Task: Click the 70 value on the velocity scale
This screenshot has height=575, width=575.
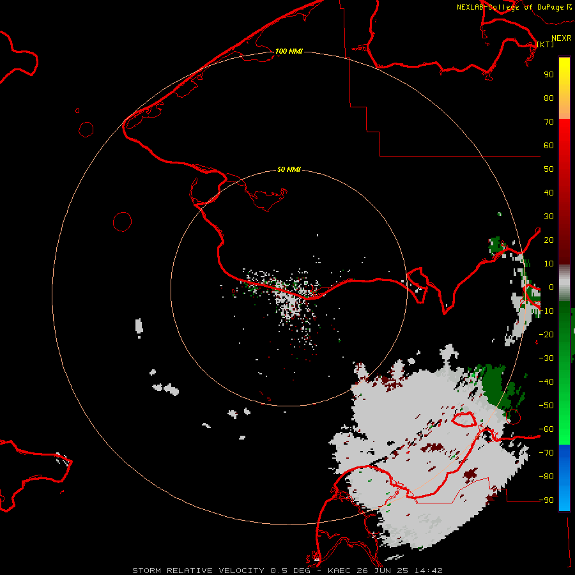Action: pos(549,122)
